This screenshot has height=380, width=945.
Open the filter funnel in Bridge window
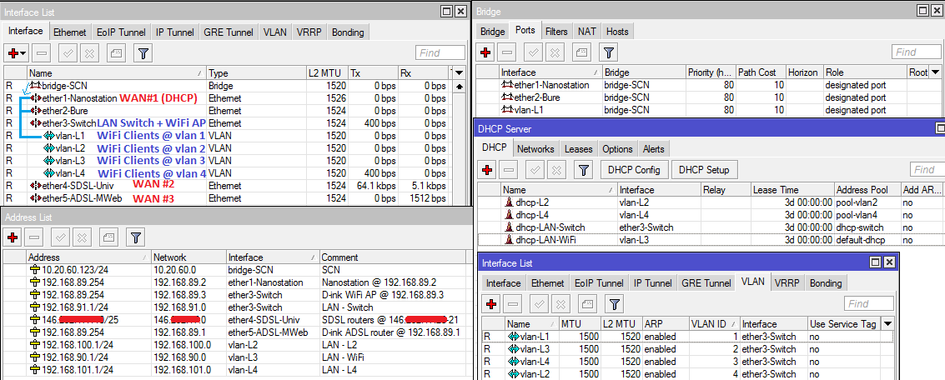[x=610, y=52]
